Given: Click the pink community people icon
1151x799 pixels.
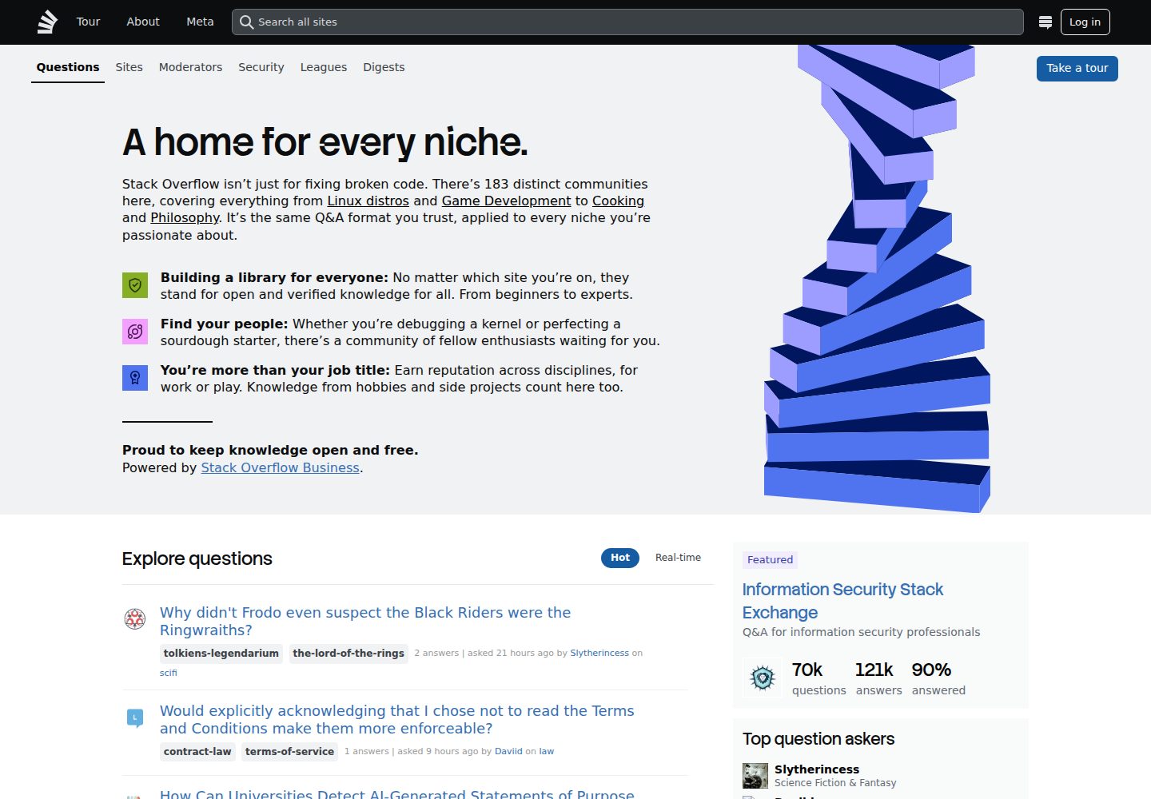Looking at the screenshot, I should click(135, 332).
